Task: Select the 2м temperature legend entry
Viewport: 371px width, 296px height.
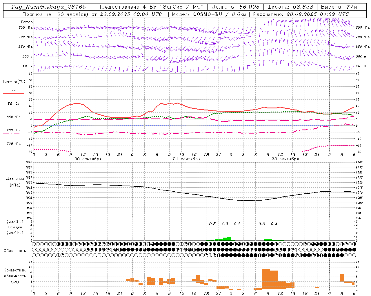Action: click(x=13, y=90)
